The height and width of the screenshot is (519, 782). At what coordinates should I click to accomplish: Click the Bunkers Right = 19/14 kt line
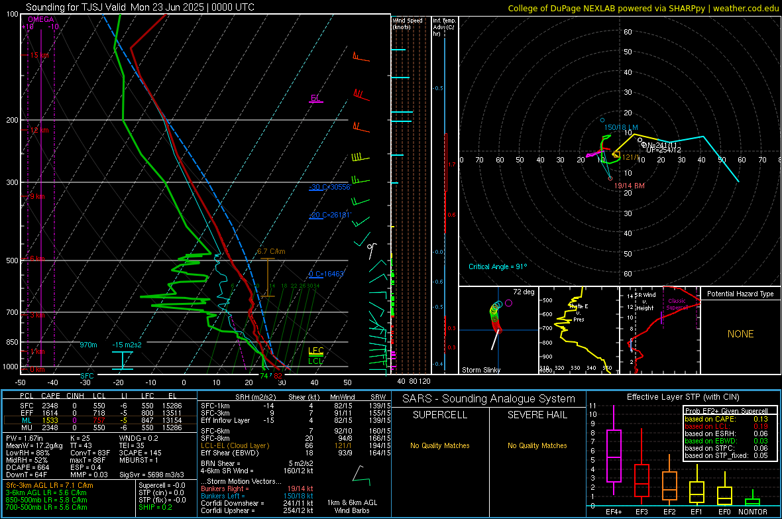pyautogui.click(x=257, y=489)
